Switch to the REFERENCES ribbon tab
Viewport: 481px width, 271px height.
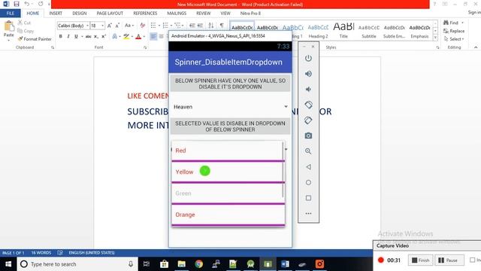pyautogui.click(x=145, y=14)
